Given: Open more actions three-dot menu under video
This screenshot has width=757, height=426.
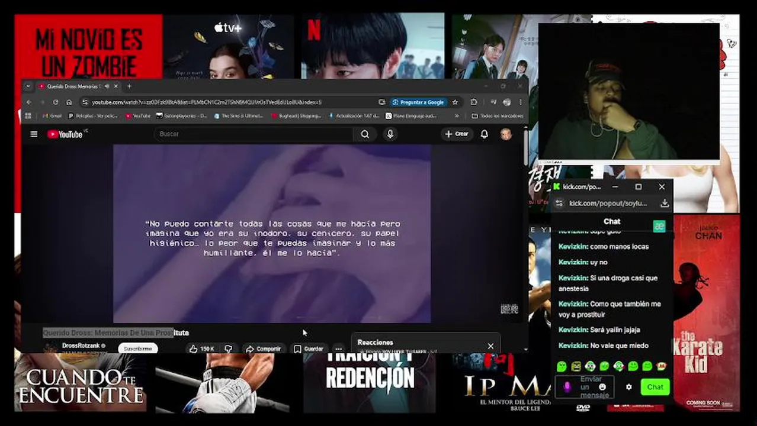Looking at the screenshot, I should coord(338,349).
